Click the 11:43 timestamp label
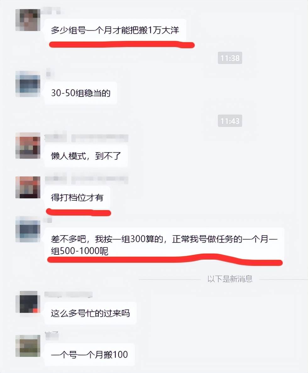The height and width of the screenshot is (373, 308). point(230,121)
